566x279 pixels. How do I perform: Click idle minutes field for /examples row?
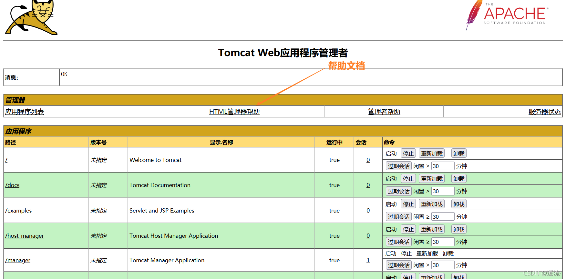443,217
